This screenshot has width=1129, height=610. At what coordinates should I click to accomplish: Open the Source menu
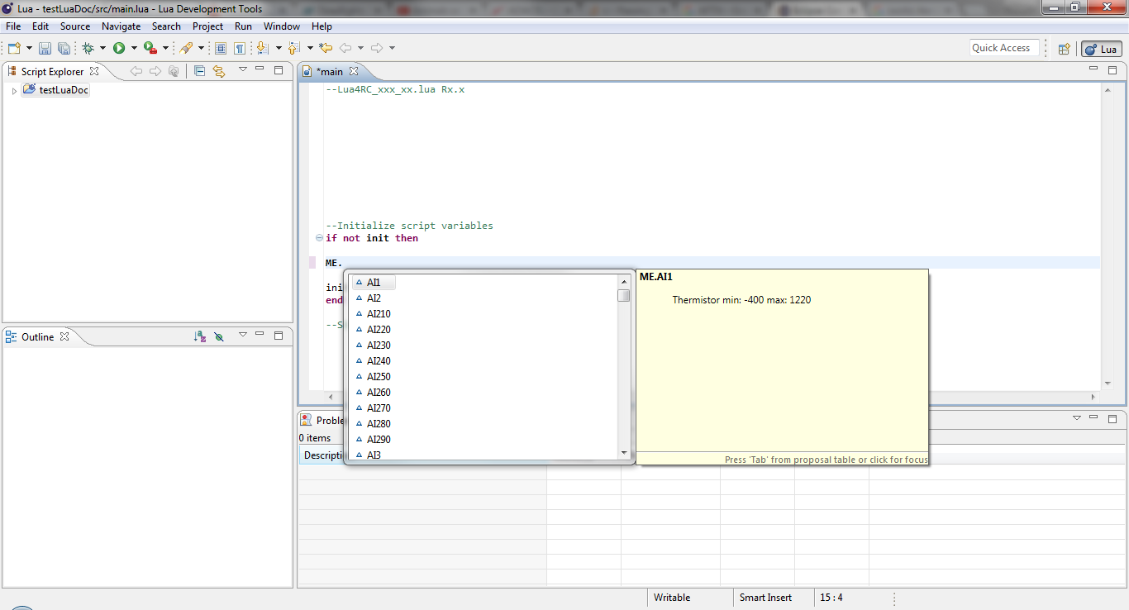tap(75, 26)
